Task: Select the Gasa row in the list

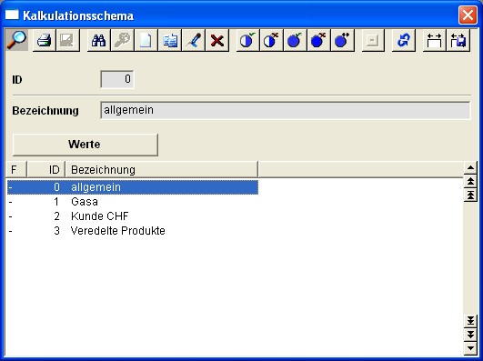Action: [133, 202]
